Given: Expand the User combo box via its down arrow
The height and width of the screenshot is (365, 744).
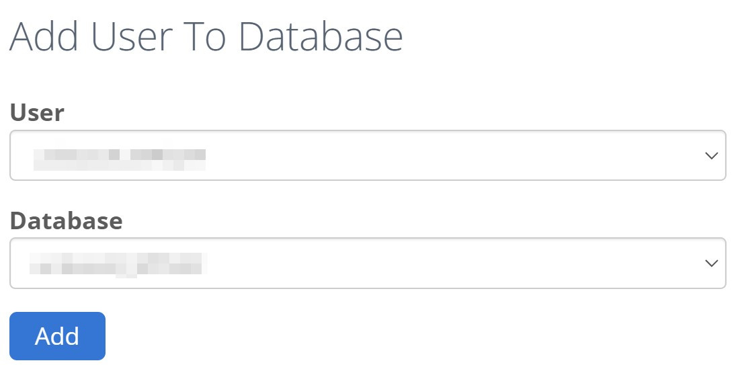Looking at the screenshot, I should tap(711, 156).
